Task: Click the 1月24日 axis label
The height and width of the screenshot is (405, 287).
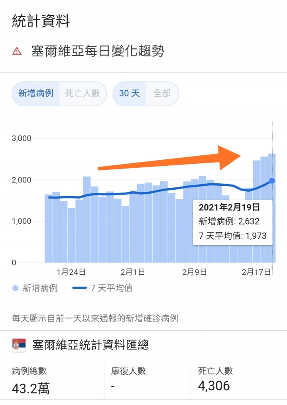Action: pos(71,272)
